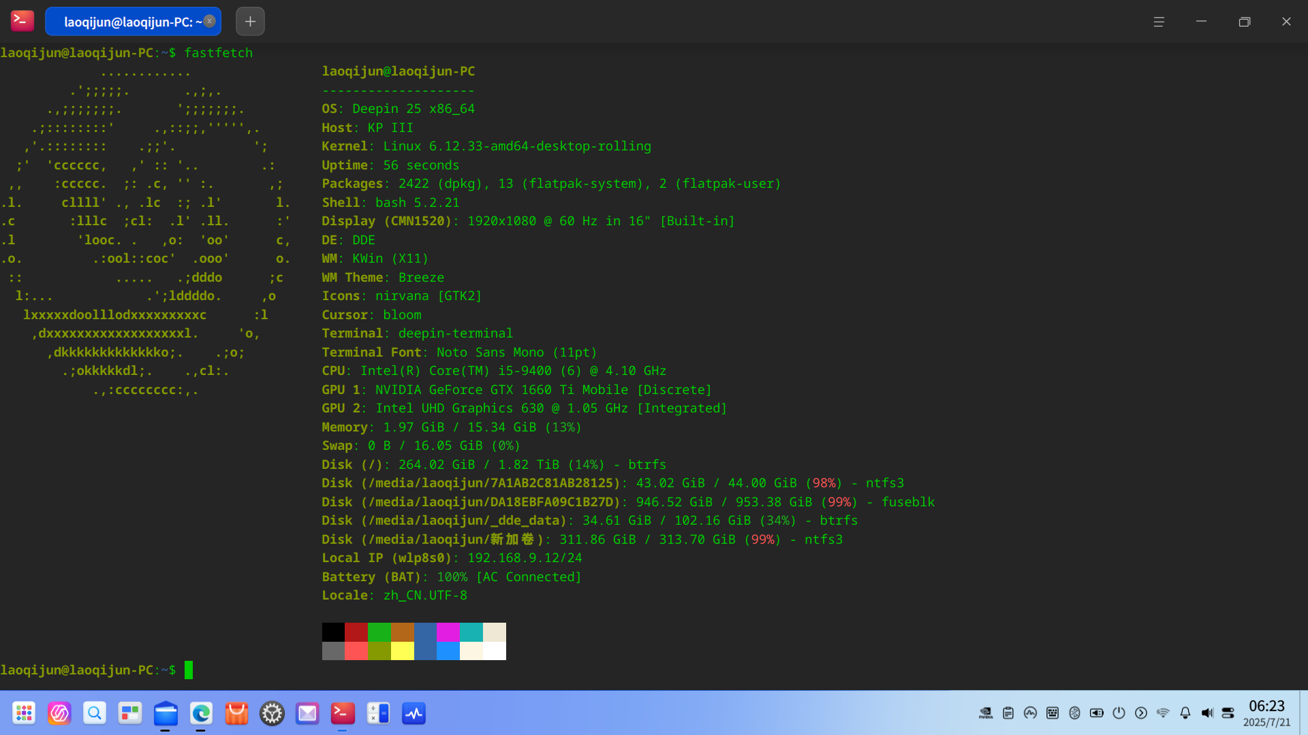Expand the tray arrow chevron
1308x735 pixels.
[1141, 713]
